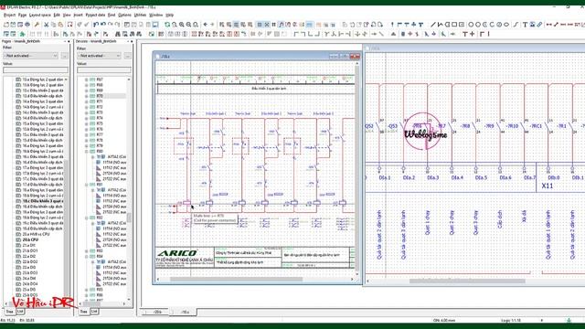Select device R72 in Devices tree
This screenshot has width=585, height=329.
(x=100, y=107)
